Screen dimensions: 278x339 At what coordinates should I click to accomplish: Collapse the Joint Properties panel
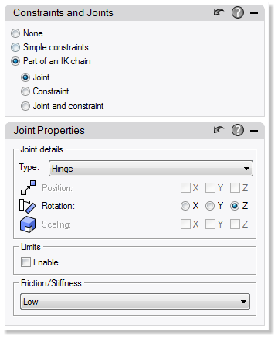[x=254, y=131]
